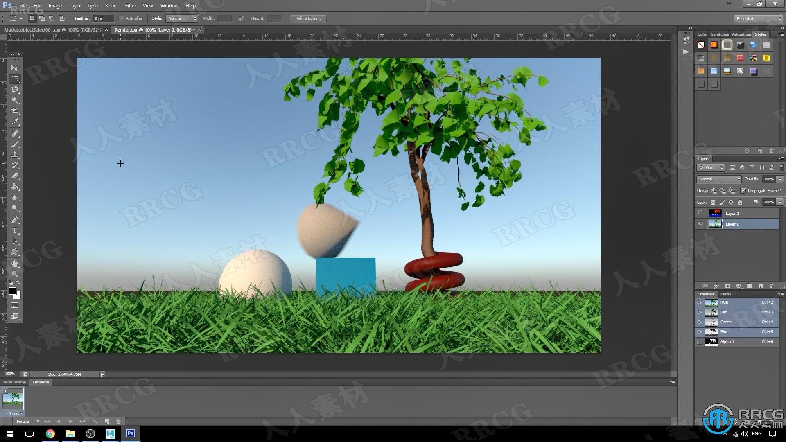Select the Crop tool
This screenshot has height=442, width=786.
15,110
